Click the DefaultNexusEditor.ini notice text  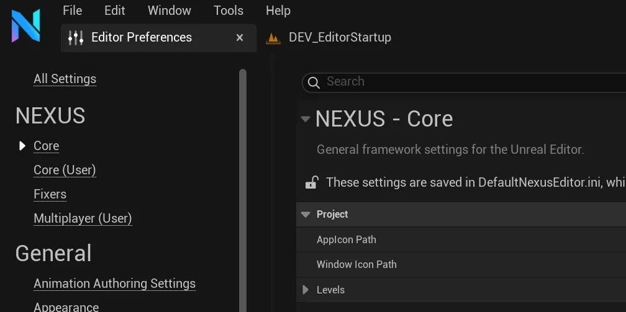[476, 182]
